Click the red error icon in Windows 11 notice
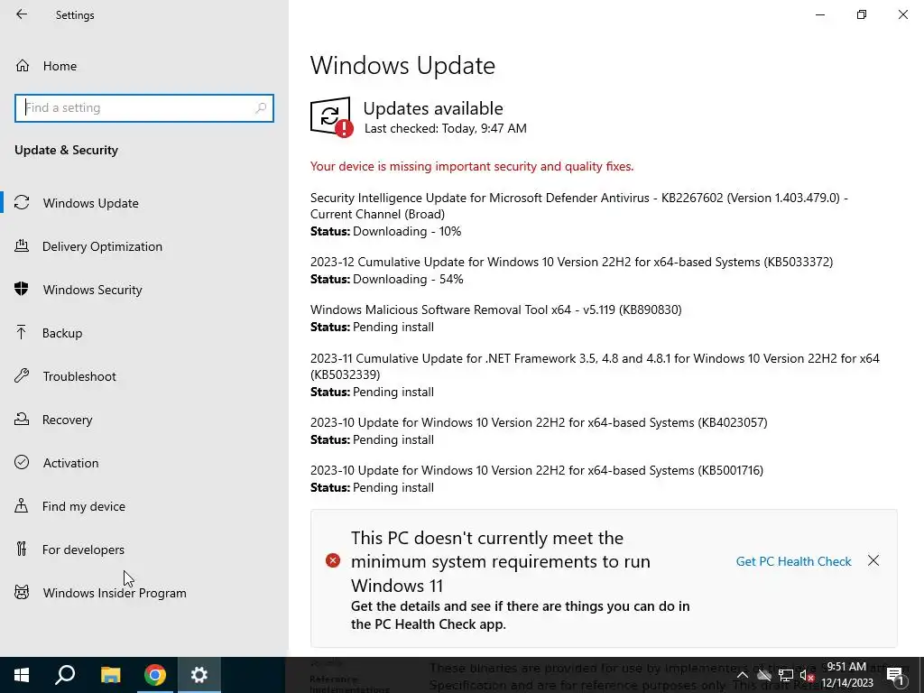The image size is (924, 693). (x=333, y=560)
